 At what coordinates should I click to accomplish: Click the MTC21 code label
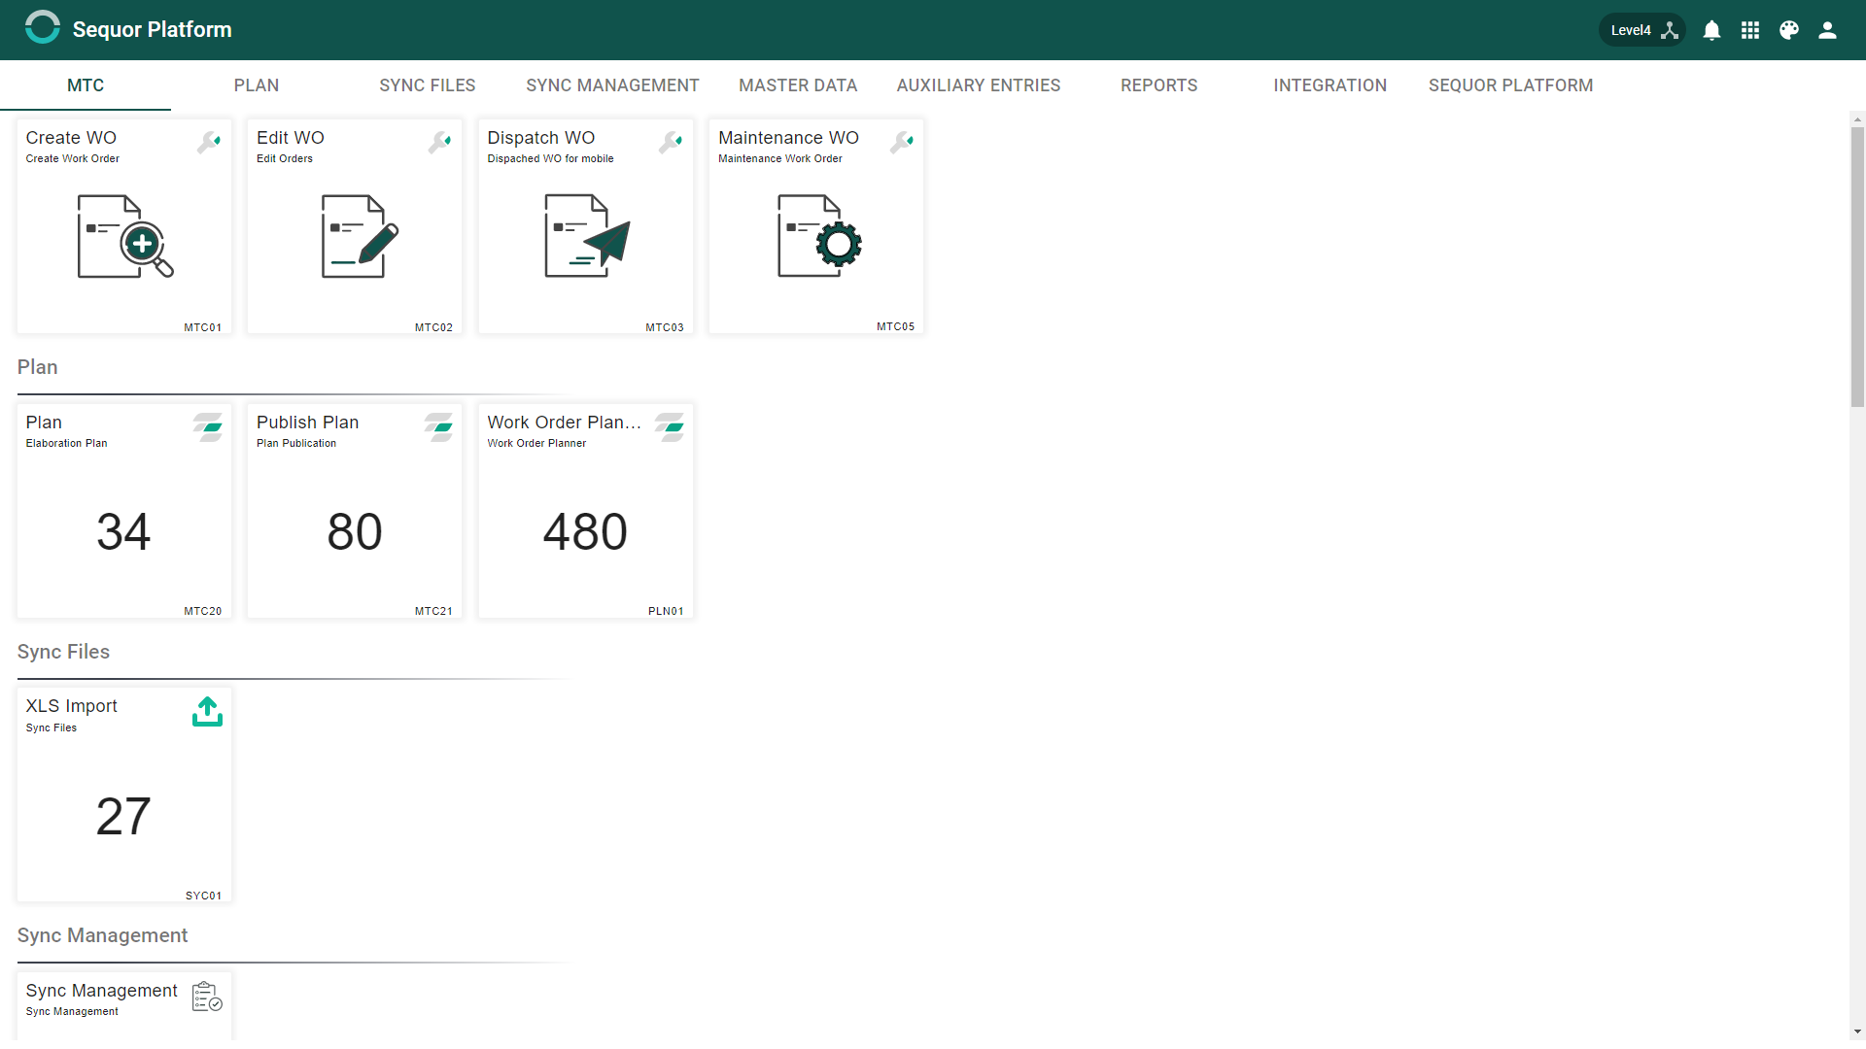tap(433, 612)
